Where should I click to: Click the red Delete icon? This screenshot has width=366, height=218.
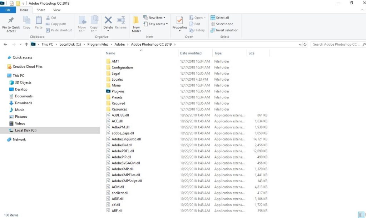click(108, 20)
